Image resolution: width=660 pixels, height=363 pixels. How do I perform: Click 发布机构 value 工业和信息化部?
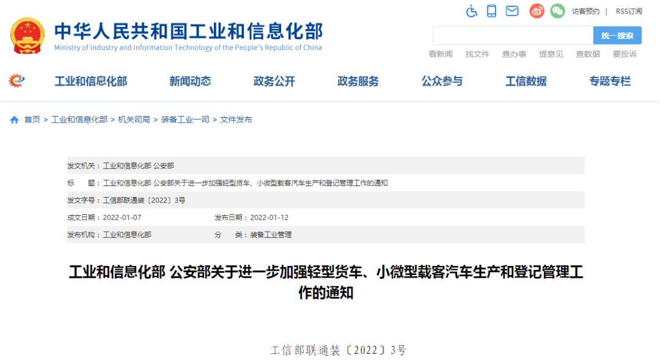[x=127, y=234]
